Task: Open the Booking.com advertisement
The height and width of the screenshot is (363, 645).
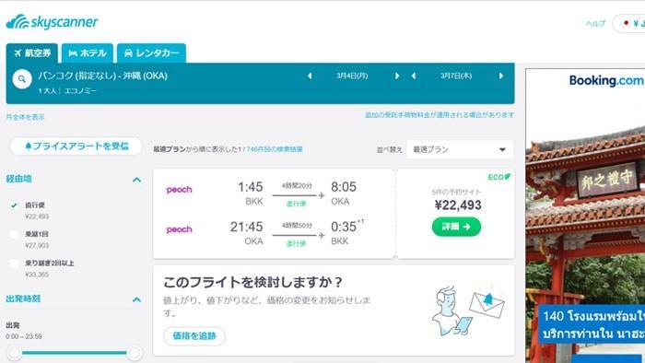Action: click(x=585, y=216)
